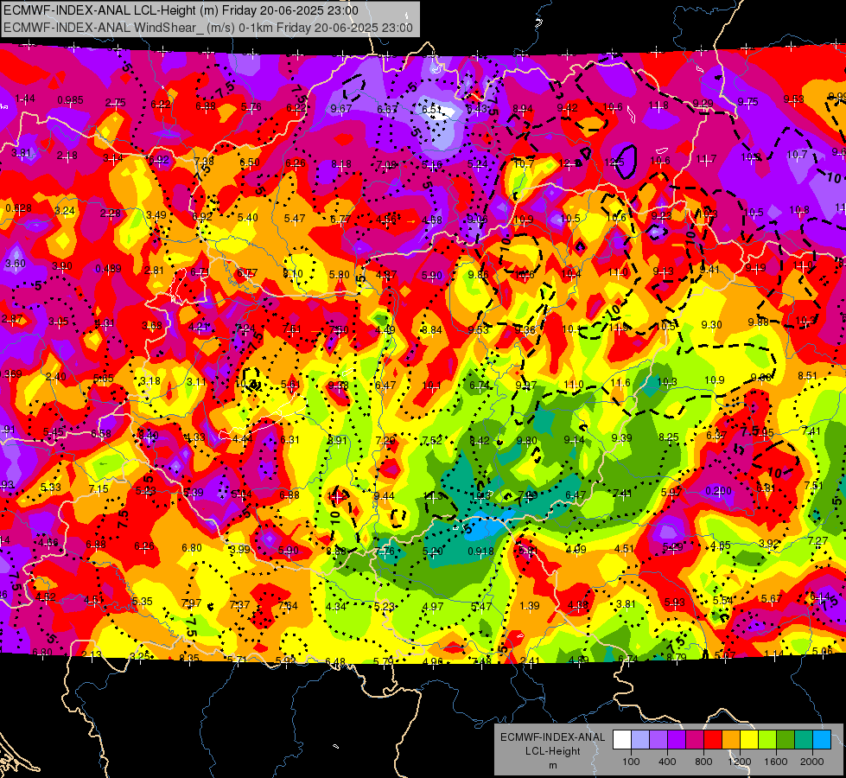Click the 0.028 grid point value
846x778 pixels.
(18, 207)
